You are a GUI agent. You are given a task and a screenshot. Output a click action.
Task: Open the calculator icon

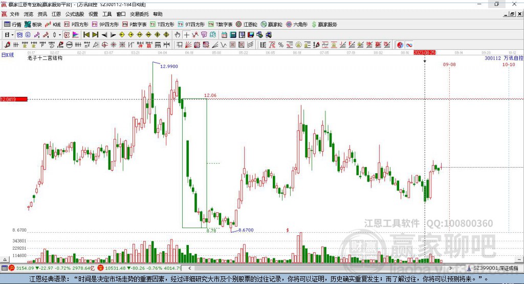[x=233, y=35]
